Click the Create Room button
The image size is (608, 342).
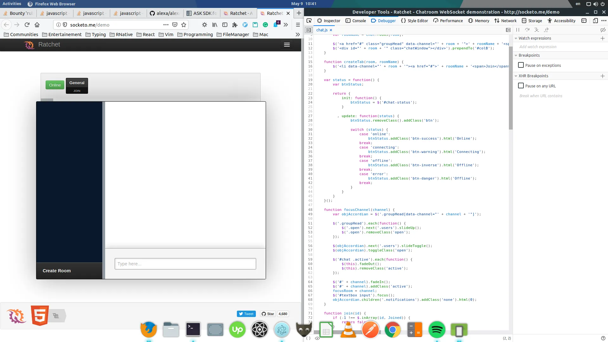pyautogui.click(x=57, y=271)
